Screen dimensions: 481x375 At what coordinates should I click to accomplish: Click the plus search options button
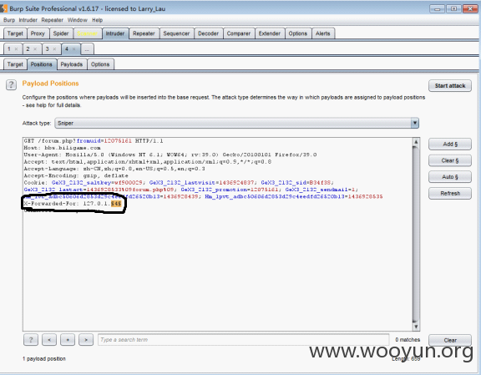pos(68,340)
